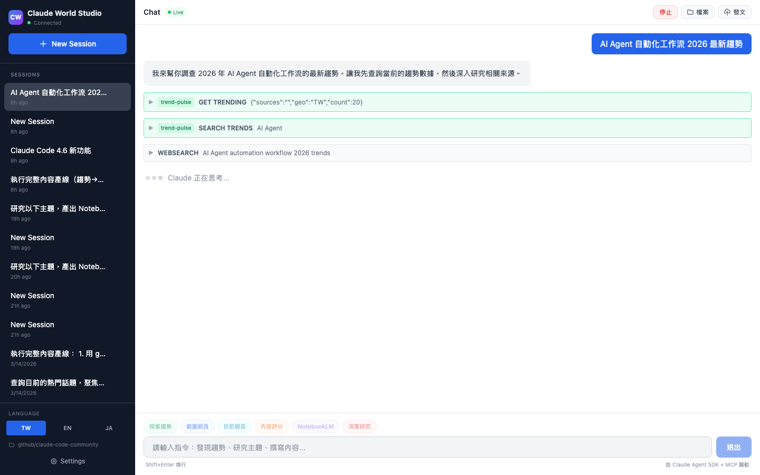Open session 執行完整內容產線（趨勢→...
The width and height of the screenshot is (760, 475).
(x=68, y=184)
